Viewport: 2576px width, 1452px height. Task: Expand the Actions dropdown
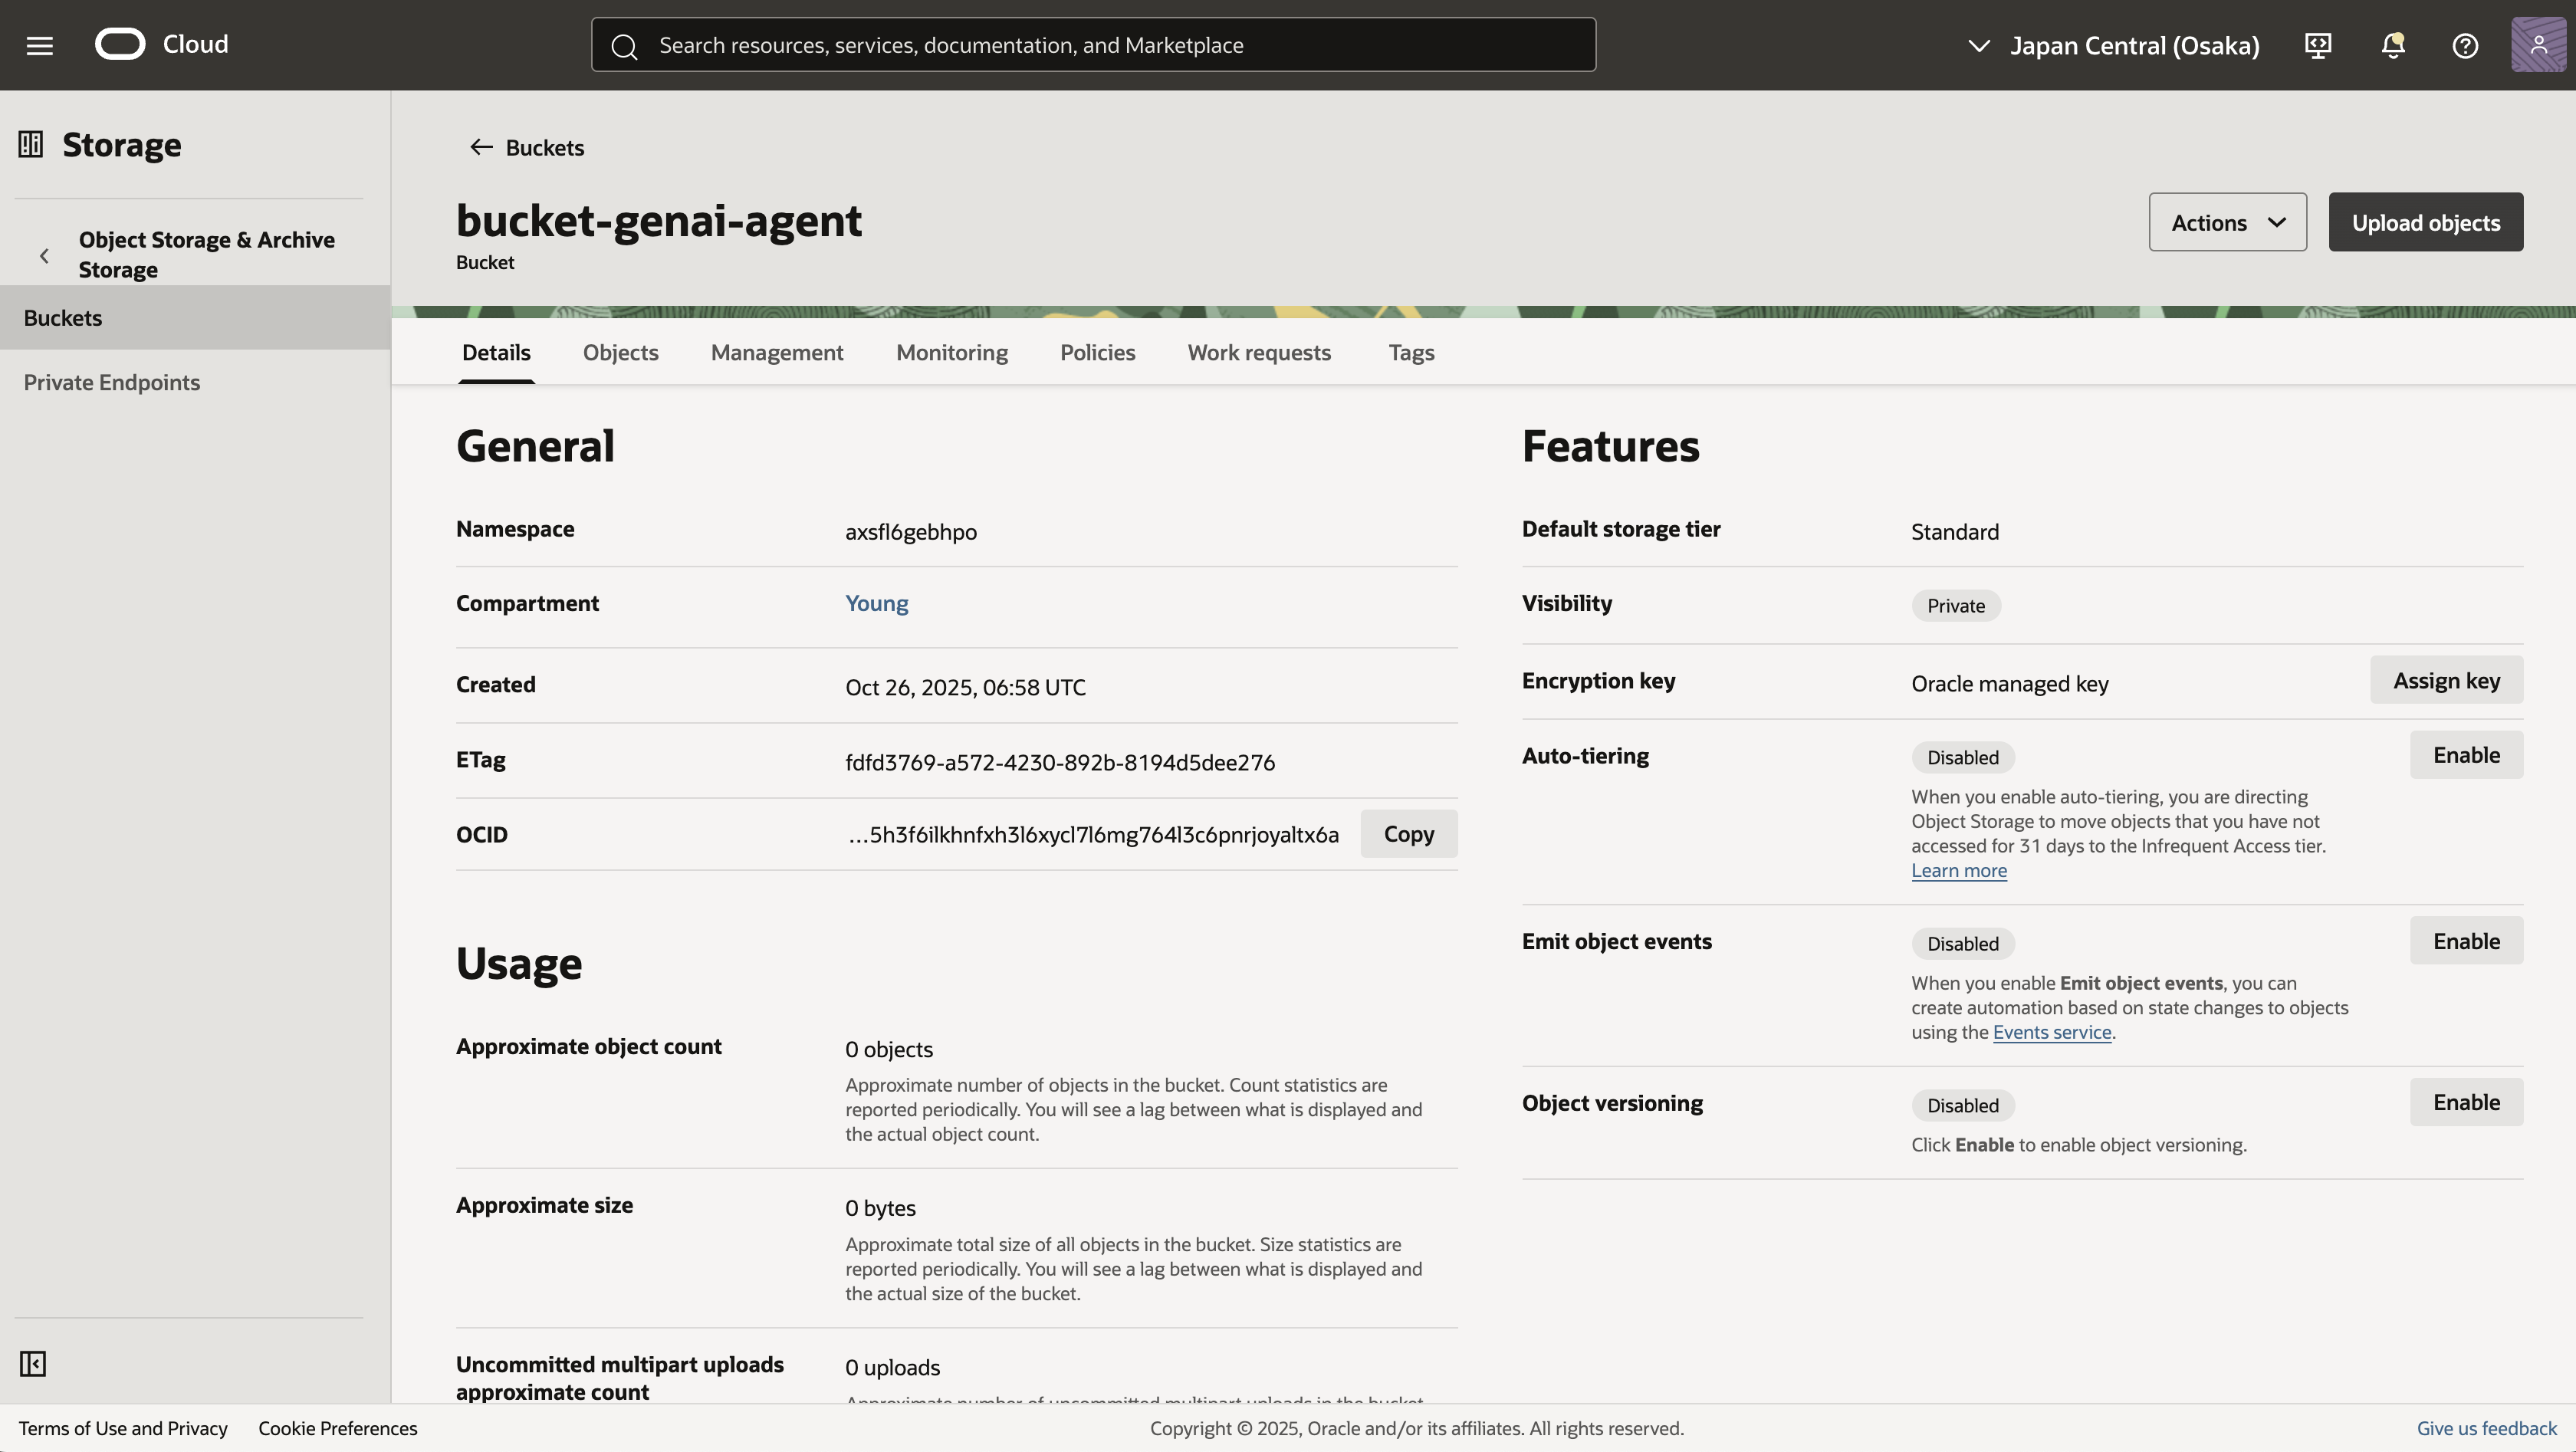click(x=2227, y=222)
